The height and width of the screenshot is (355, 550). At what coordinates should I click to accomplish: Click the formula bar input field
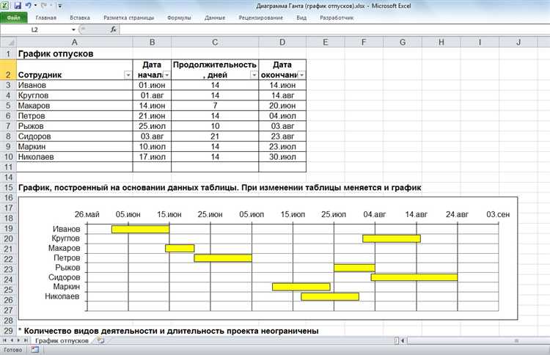[330, 30]
